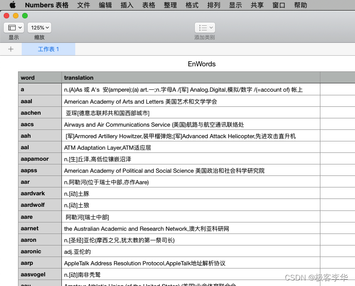This screenshot has width=355, height=286.
Task: Select translation Australian Academic and Research Network
Action: (191, 228)
